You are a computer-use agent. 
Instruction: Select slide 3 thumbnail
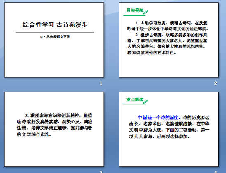click(x=54, y=129)
